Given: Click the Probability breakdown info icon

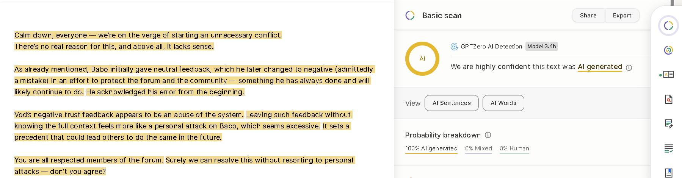Looking at the screenshot, I should pos(488,135).
